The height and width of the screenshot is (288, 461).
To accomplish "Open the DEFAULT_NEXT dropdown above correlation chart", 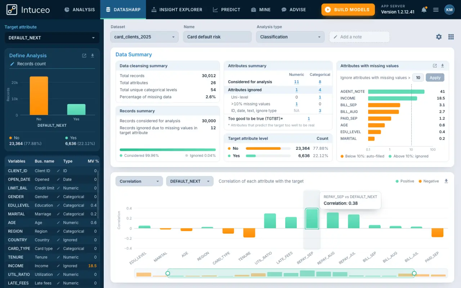I will click(x=189, y=181).
